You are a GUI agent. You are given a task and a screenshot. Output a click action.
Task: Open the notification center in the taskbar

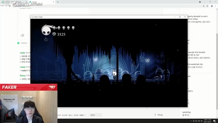[215, 121]
